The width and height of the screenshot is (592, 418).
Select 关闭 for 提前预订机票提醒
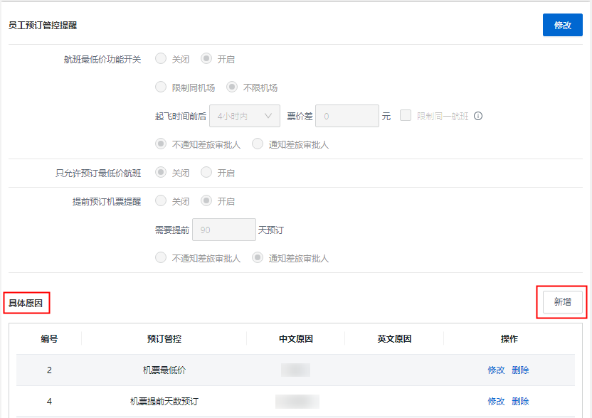(x=161, y=200)
